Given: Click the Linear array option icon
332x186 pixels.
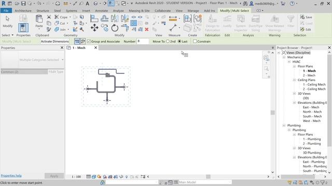Looking at the screenshot, I should tap(77, 41).
